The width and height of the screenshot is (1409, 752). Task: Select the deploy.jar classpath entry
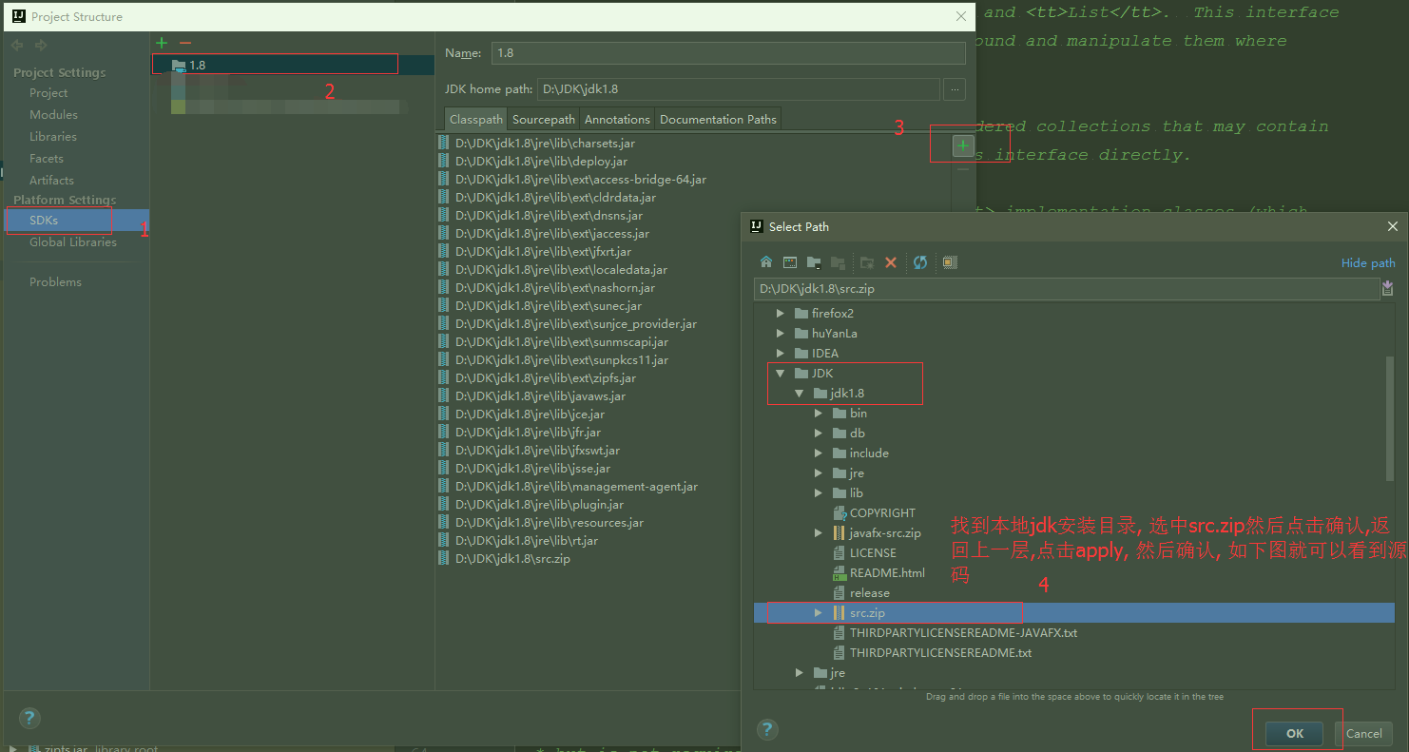tap(541, 161)
